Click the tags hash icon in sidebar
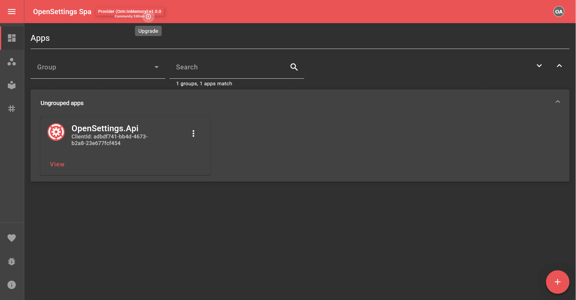This screenshot has height=300, width=576. [x=12, y=109]
